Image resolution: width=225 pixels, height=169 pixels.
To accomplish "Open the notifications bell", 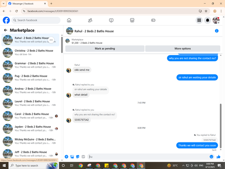I will [x=207, y=20].
